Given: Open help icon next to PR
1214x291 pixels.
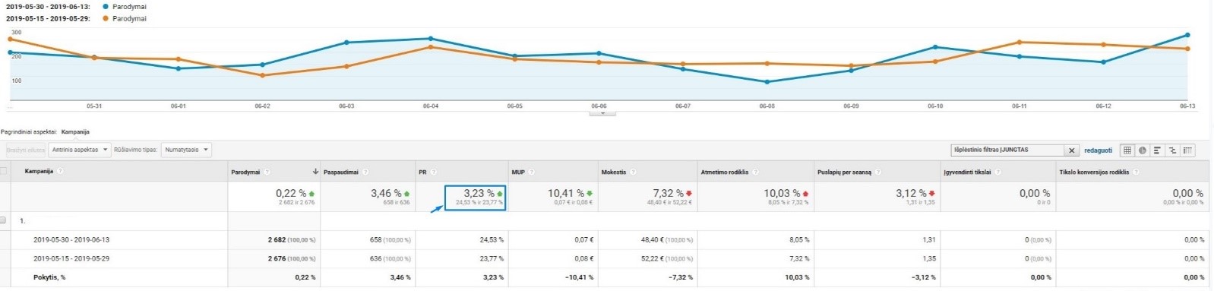Looking at the screenshot, I should (434, 172).
